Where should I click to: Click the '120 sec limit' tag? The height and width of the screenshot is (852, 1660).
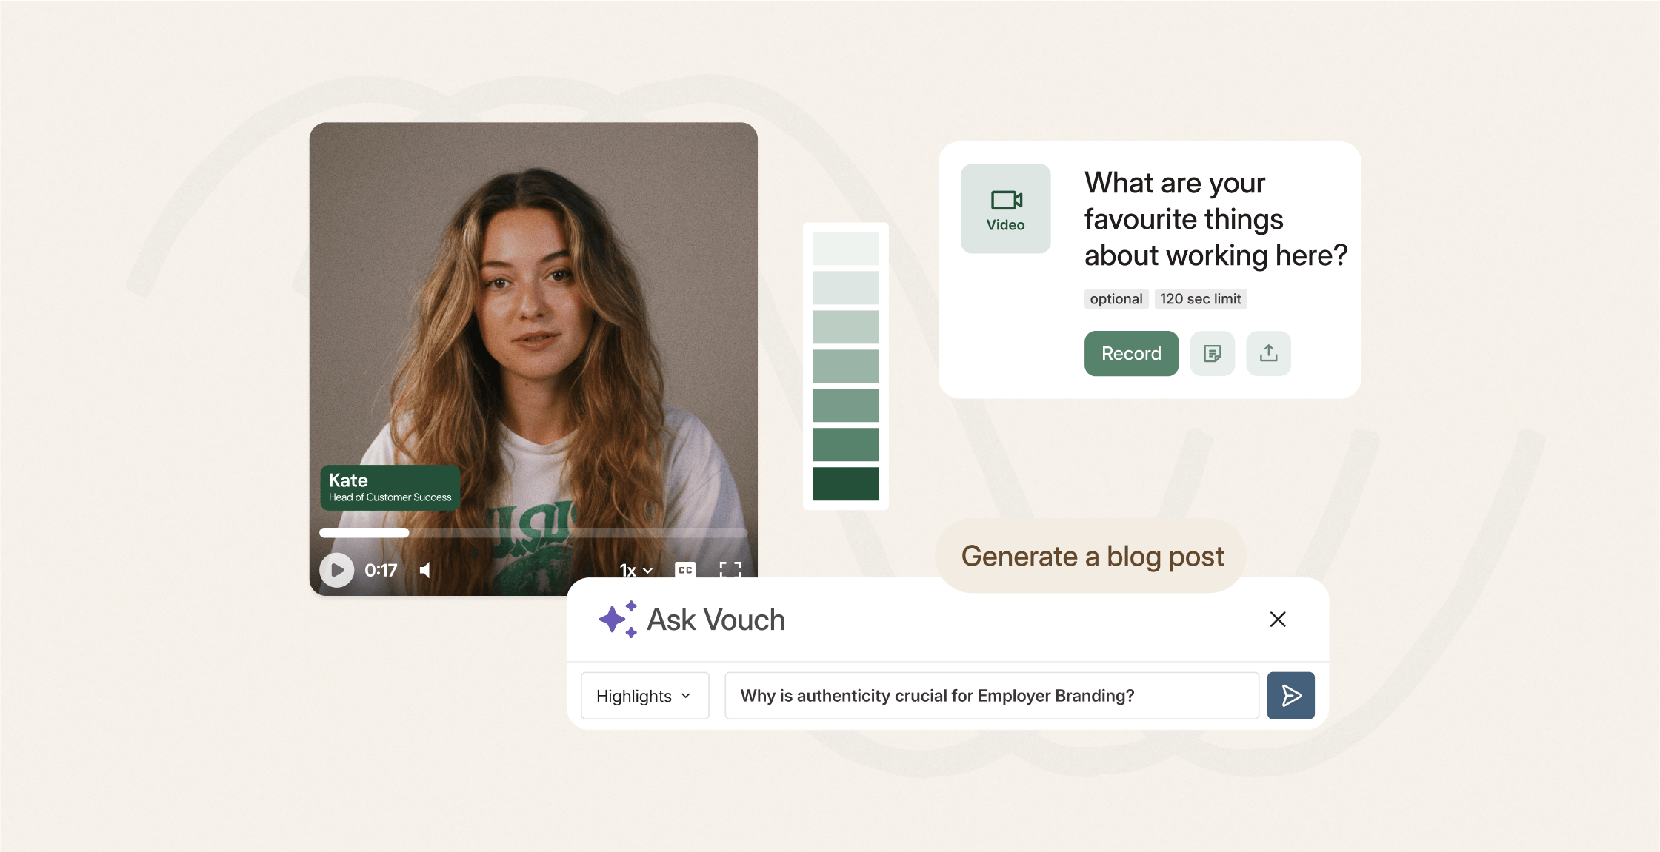[x=1201, y=299]
